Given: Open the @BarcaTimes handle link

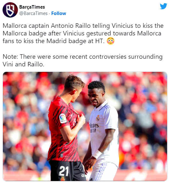Looking at the screenshot, I should [34, 13].
